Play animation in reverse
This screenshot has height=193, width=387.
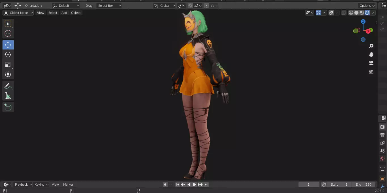coord(189,185)
